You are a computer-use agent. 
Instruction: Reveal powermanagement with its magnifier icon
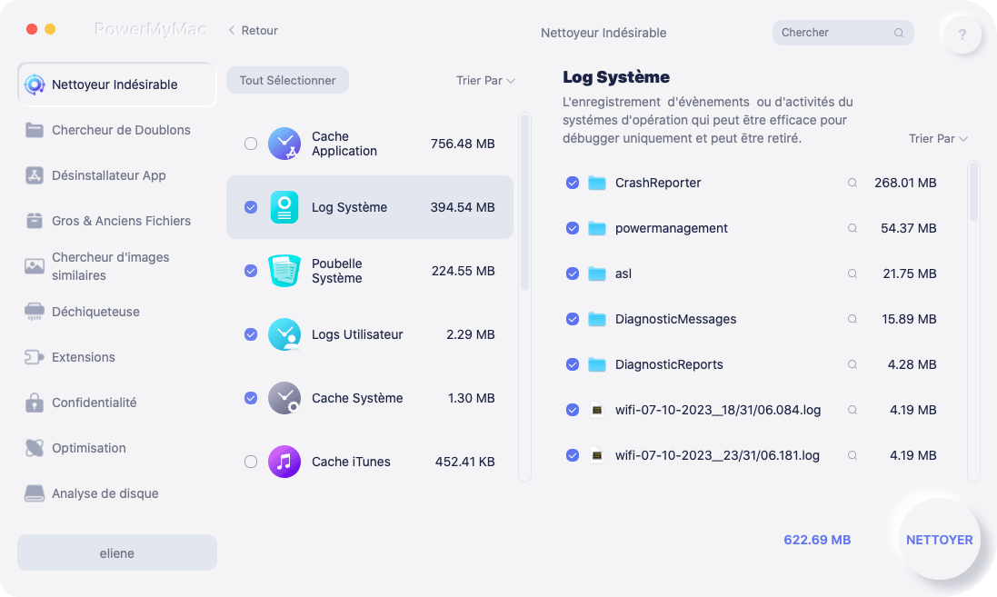(852, 228)
